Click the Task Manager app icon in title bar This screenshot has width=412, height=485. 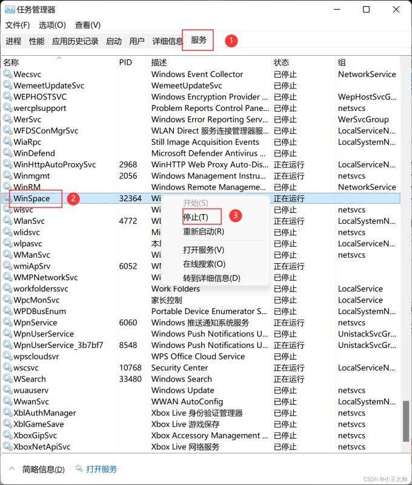10,9
